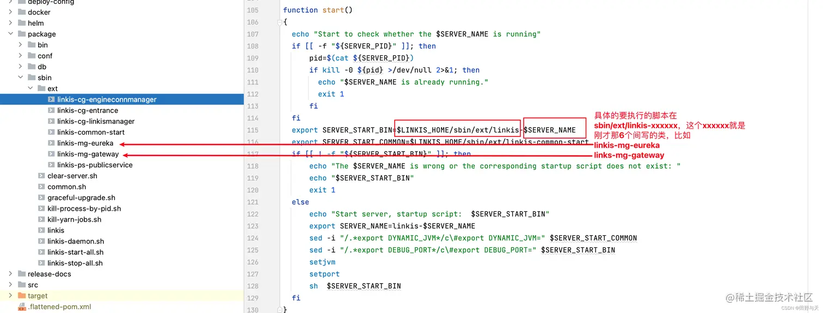Click the icon beside linkis-stop-all.sh

click(41, 263)
